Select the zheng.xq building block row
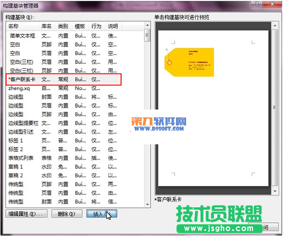Screen dimensions: 283x236 click(63, 88)
